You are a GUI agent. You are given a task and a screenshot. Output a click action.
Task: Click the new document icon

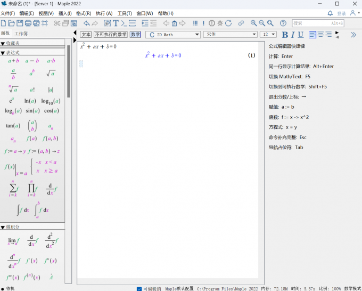click(4, 23)
